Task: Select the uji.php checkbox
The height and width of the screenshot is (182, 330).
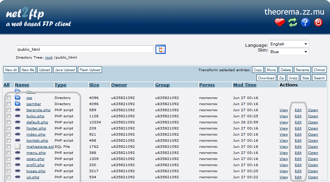Action: coord(8,177)
